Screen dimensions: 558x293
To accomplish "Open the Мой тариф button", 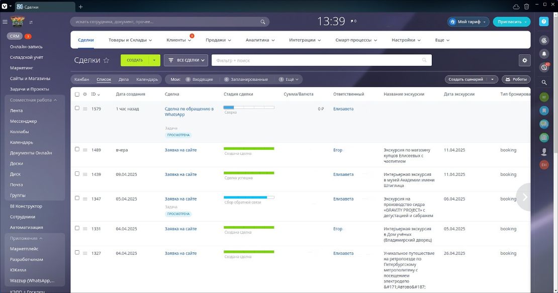I will [x=468, y=22].
